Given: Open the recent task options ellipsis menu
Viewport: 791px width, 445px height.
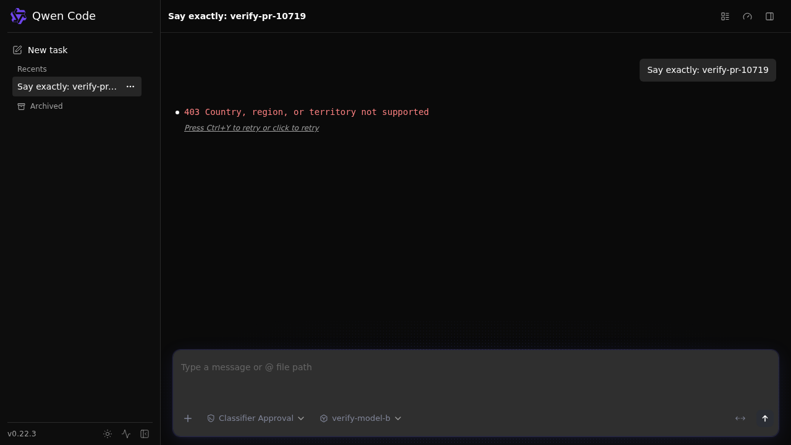Looking at the screenshot, I should tap(130, 87).
